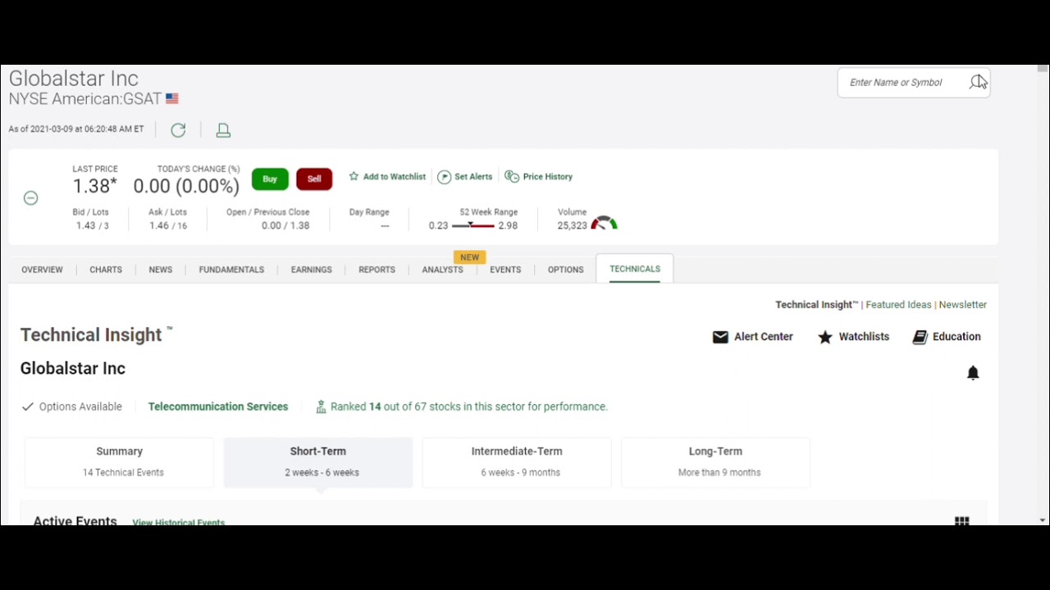Open Price History
The height and width of the screenshot is (590, 1050).
(539, 177)
